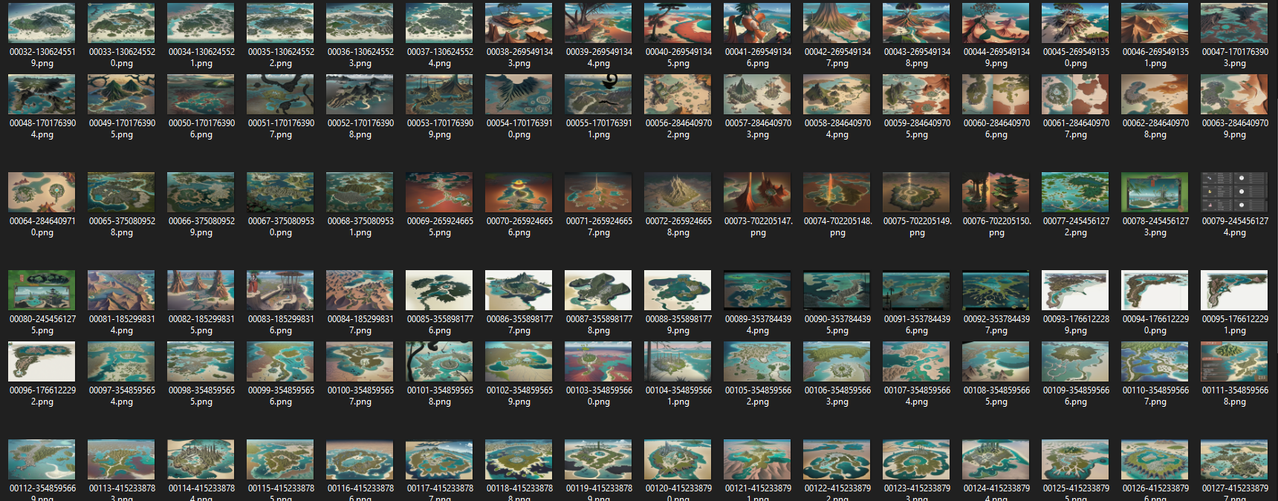Select the thumbnail of file 00047-1701763903.png
The height and width of the screenshot is (501, 1278).
point(1234,22)
